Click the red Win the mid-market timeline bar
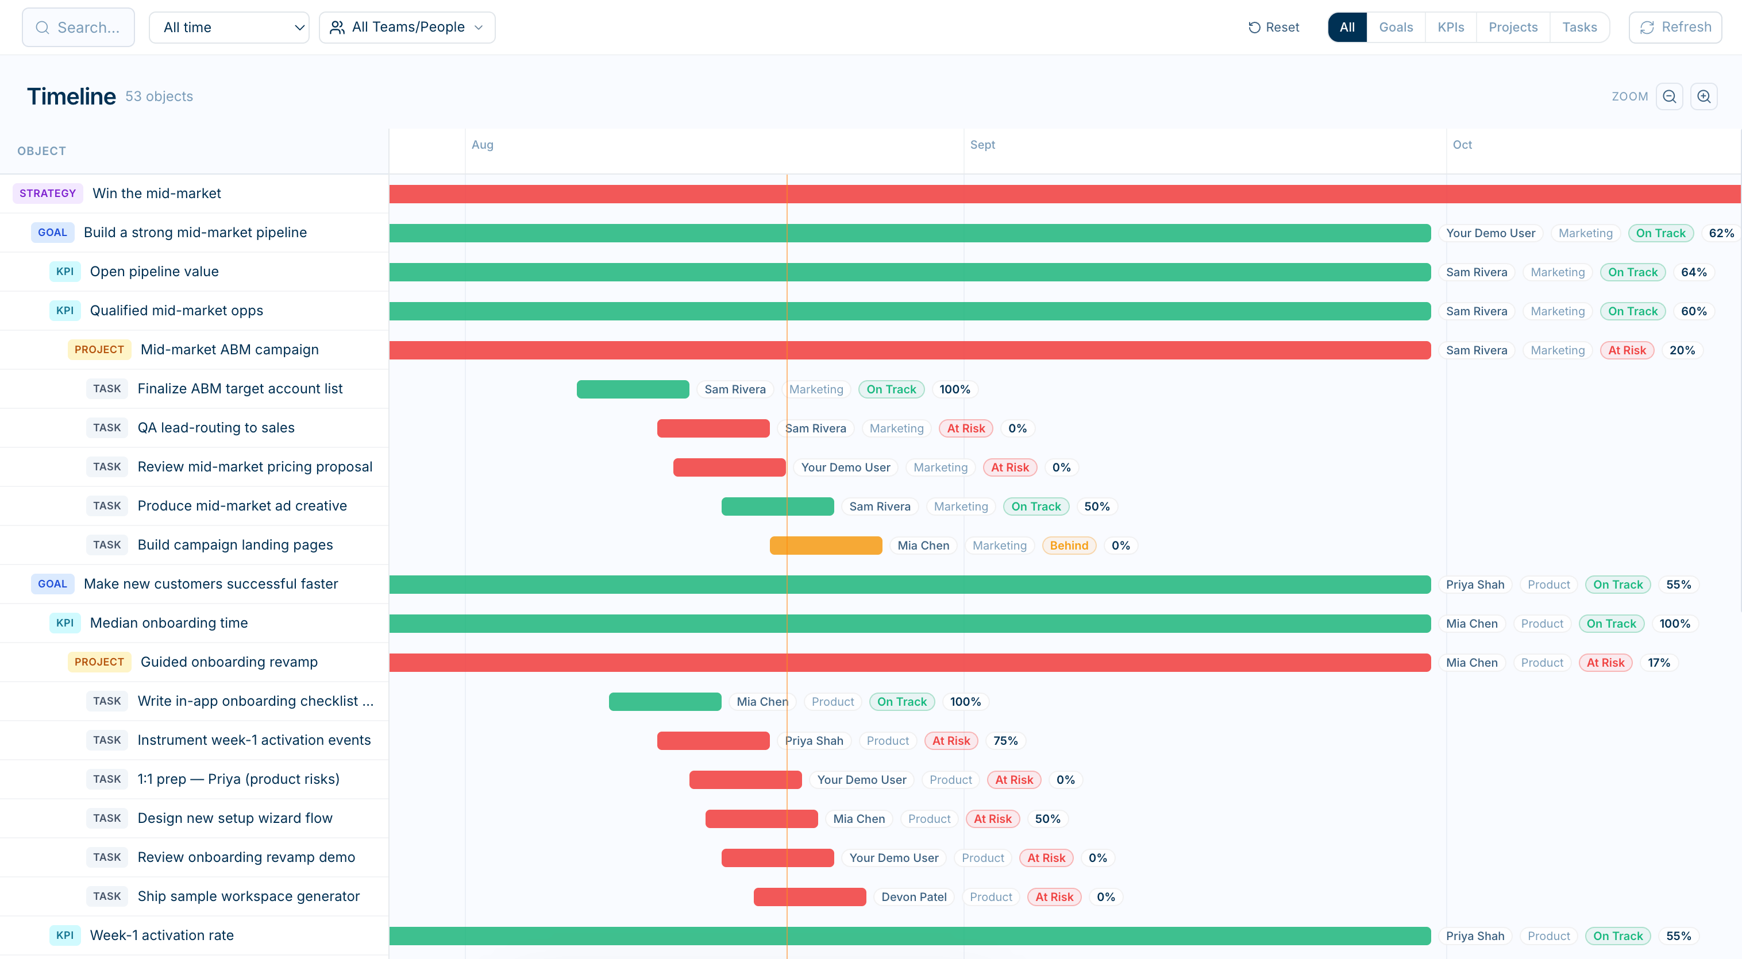 click(x=1065, y=195)
